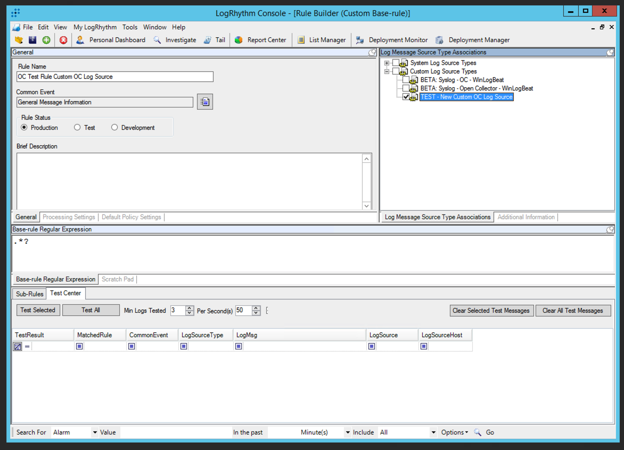This screenshot has width=624, height=450.
Task: Click the red X cancel toolbar icon
Action: pyautogui.click(x=63, y=40)
